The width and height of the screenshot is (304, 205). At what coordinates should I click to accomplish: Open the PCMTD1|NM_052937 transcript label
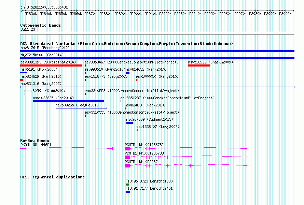141,162
